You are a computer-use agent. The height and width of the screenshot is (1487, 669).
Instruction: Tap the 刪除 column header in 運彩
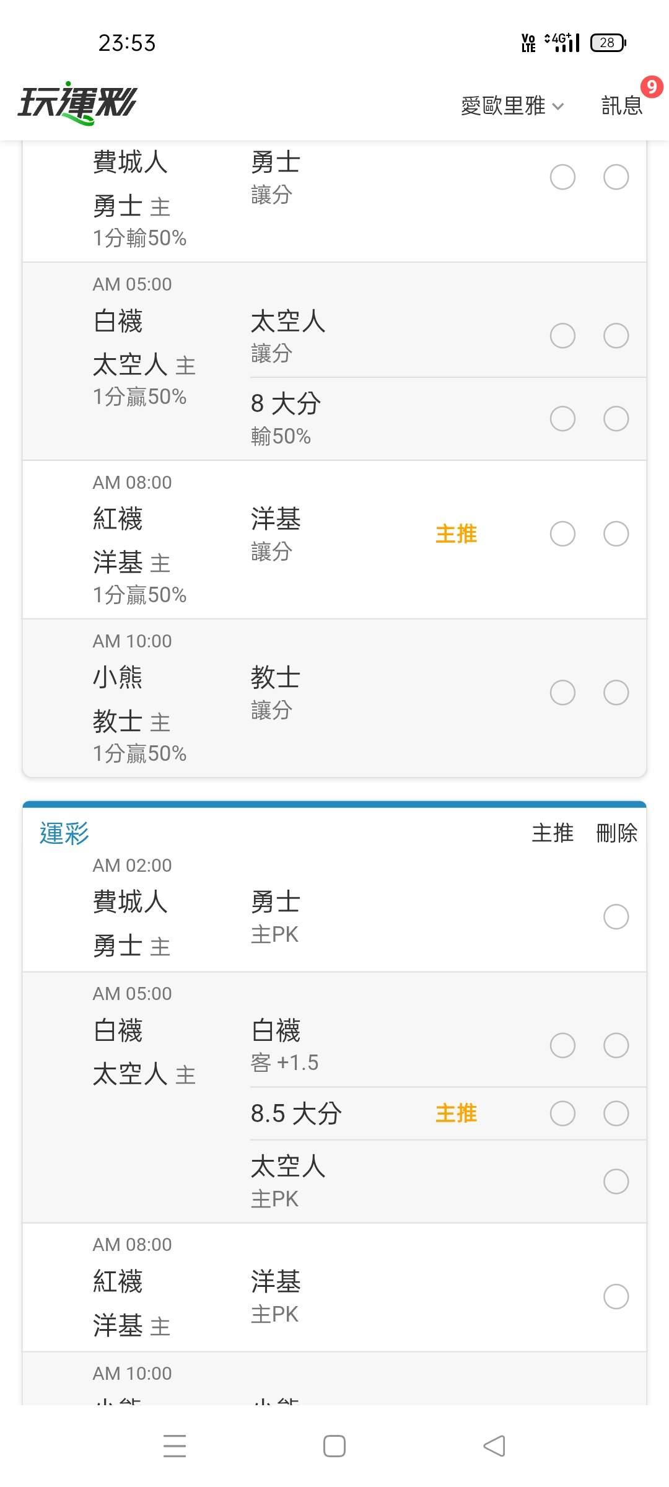tap(616, 833)
